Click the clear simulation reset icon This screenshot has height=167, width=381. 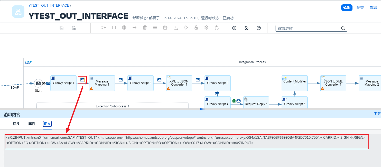[246, 28]
